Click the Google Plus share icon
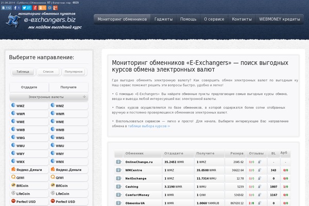The height and width of the screenshot is (206, 309). coord(55,8)
